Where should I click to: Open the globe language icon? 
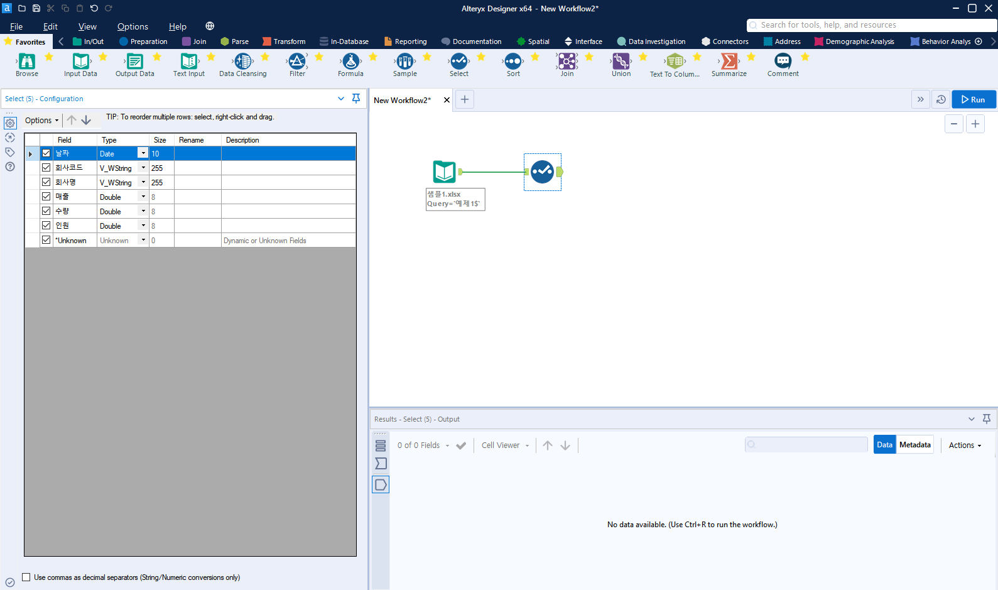tap(210, 26)
